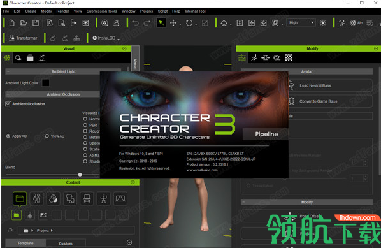Click the Modify panel sliders icon
The height and width of the screenshot is (248, 381).
coord(242,58)
